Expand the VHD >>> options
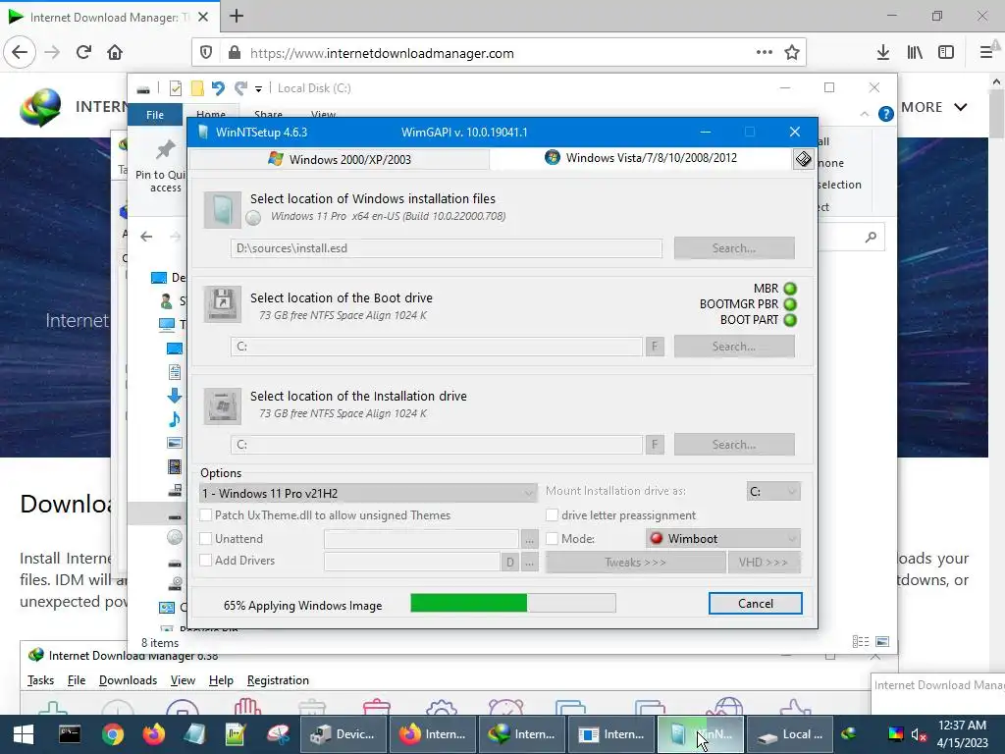This screenshot has width=1005, height=754. pos(764,563)
